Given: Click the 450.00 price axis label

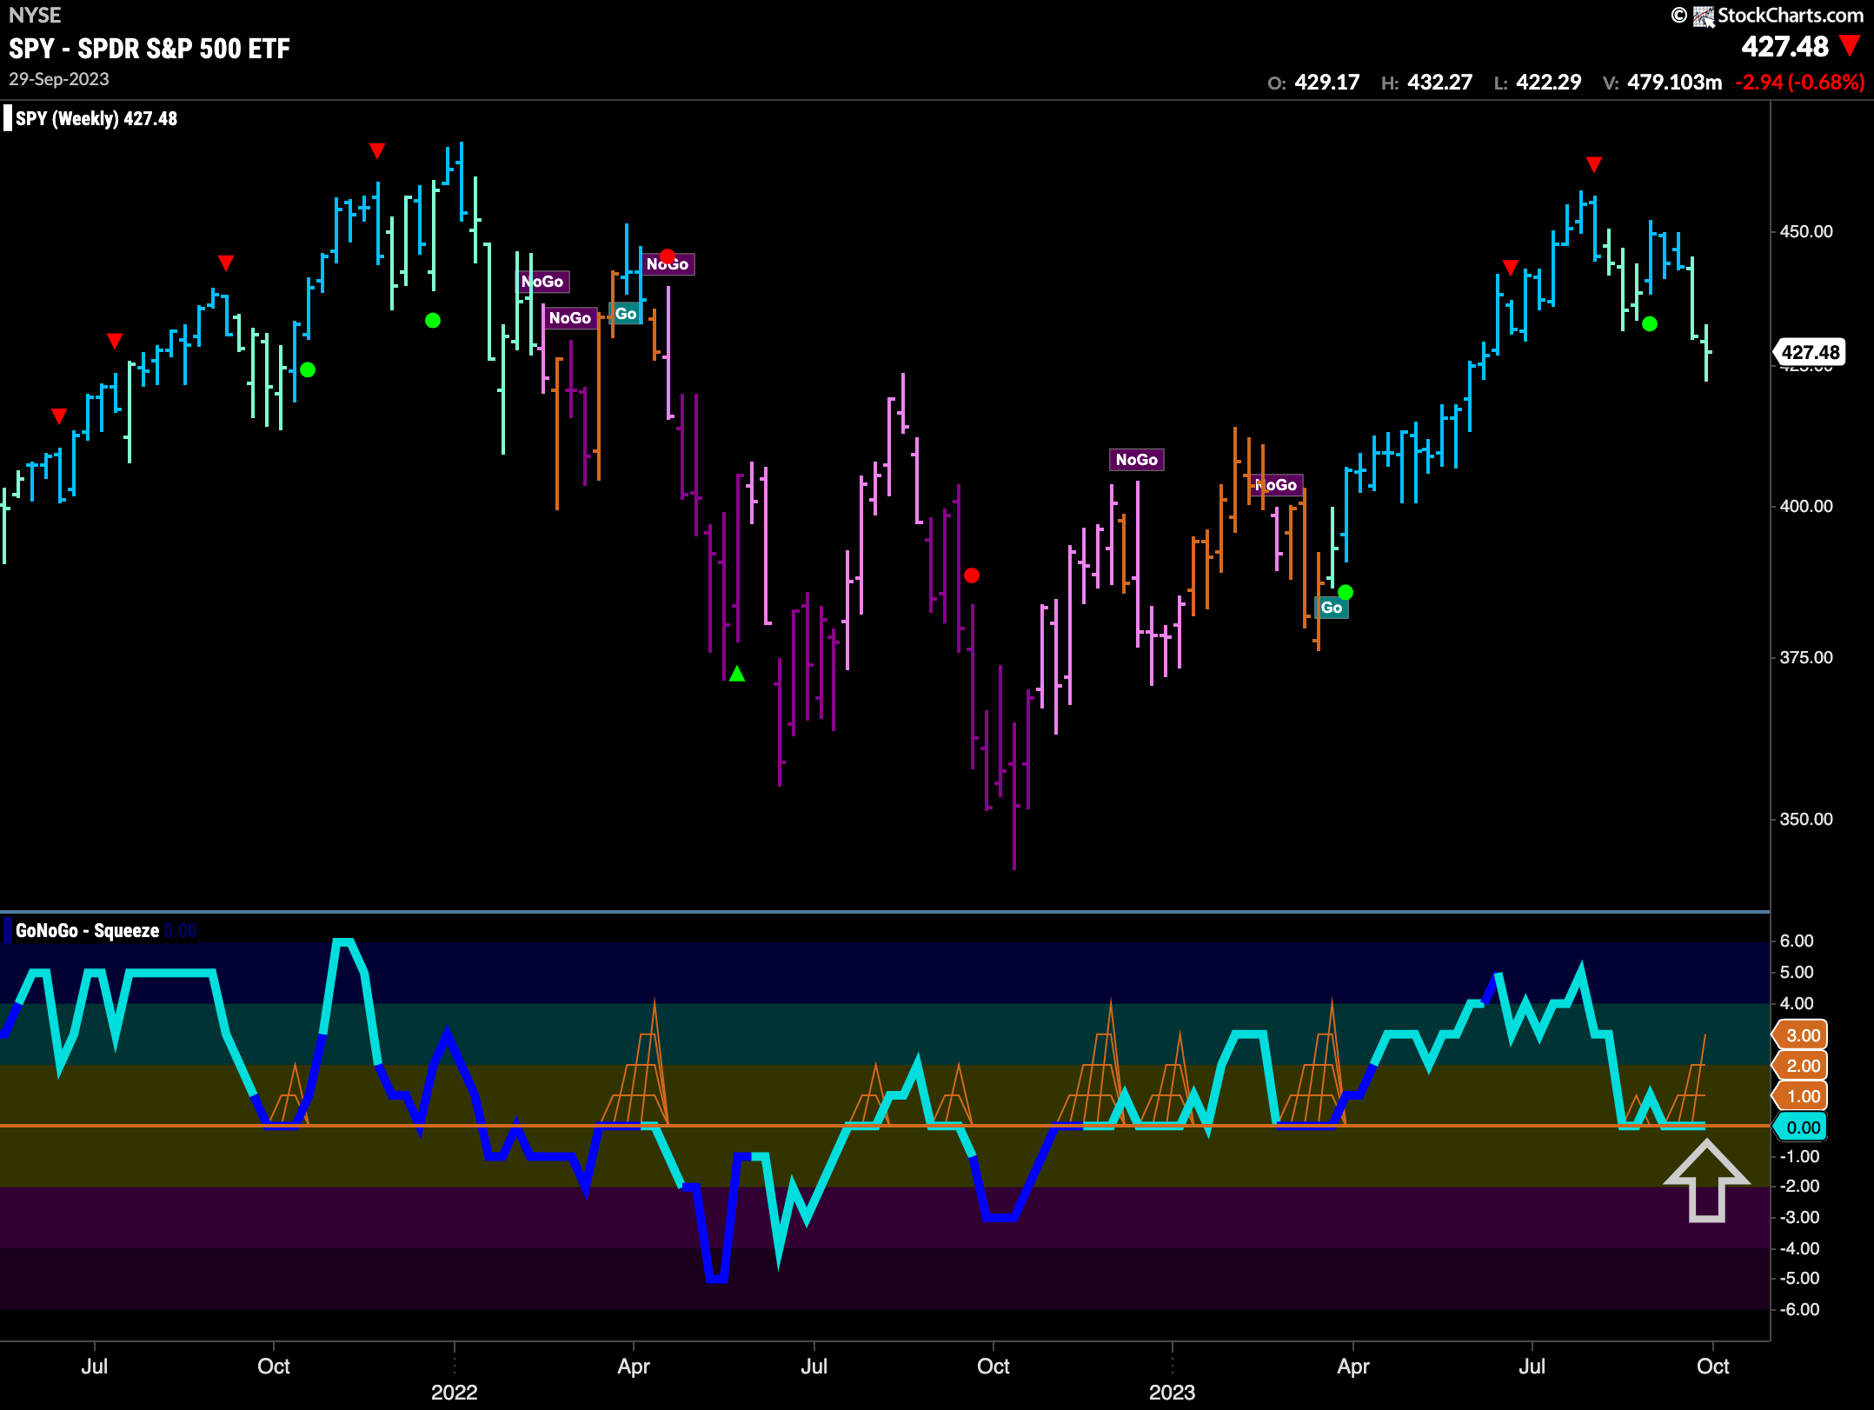Looking at the screenshot, I should 1805,232.
